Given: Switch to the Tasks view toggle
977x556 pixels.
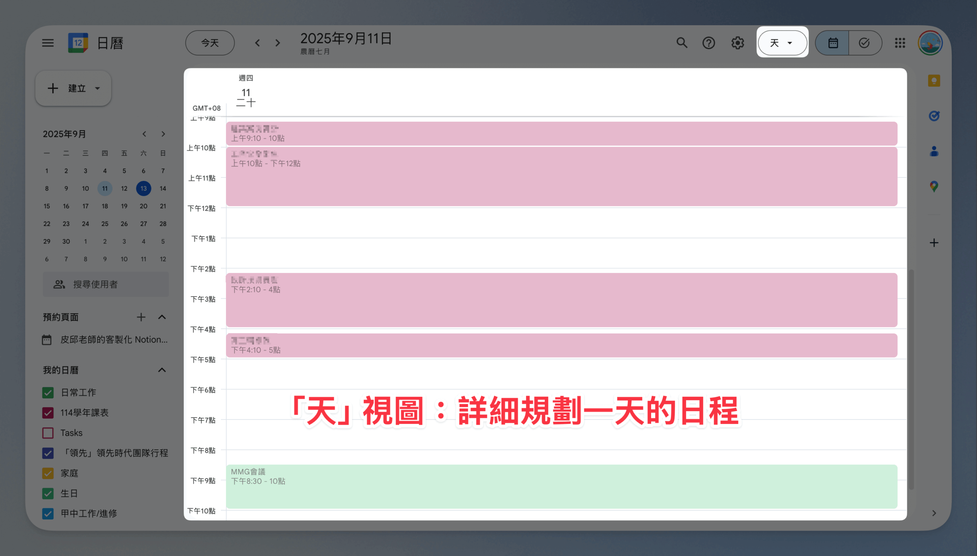Looking at the screenshot, I should tap(864, 43).
